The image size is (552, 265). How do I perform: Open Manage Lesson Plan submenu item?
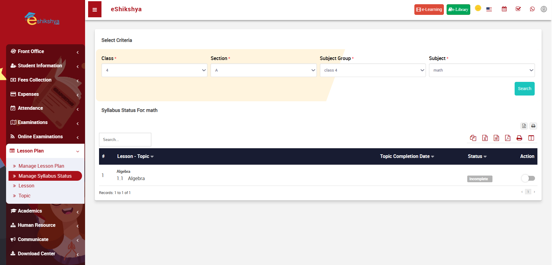click(x=41, y=166)
